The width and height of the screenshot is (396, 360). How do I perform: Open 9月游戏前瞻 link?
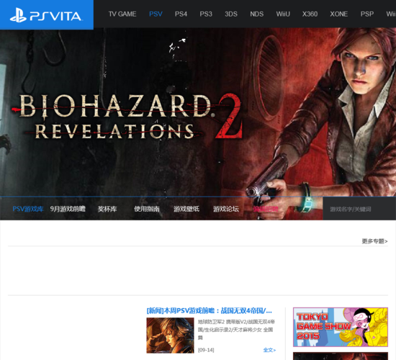pyautogui.click(x=68, y=209)
